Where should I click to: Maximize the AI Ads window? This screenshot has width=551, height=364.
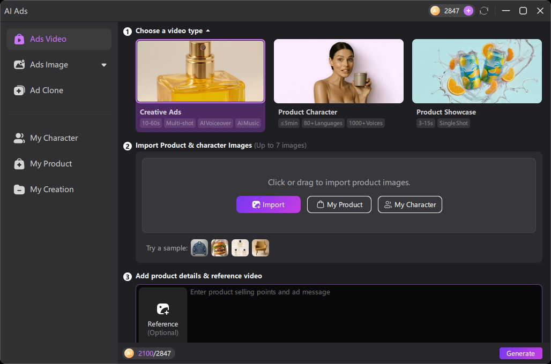[x=523, y=11]
